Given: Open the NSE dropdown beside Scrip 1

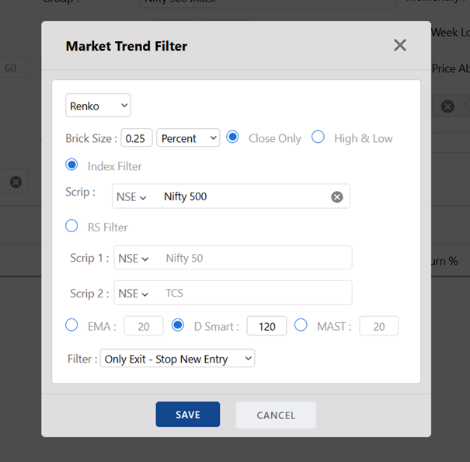Looking at the screenshot, I should coord(134,259).
